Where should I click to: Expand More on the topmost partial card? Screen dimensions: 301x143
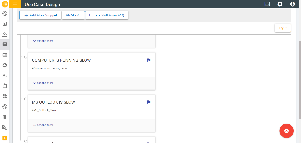(43, 41)
